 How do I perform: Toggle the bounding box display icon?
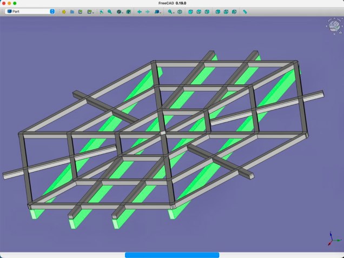pyautogui.click(x=129, y=11)
